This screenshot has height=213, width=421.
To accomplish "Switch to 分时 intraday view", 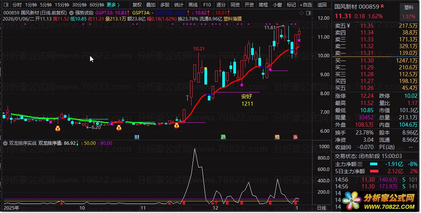I will [17, 5].
